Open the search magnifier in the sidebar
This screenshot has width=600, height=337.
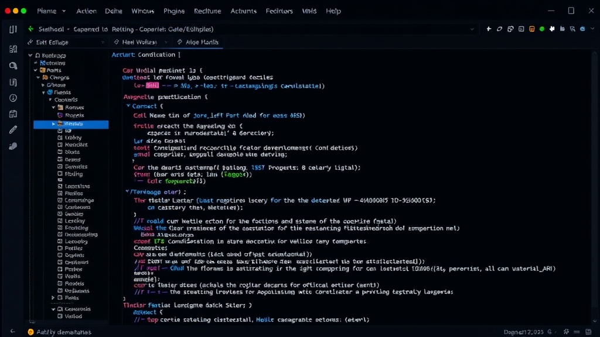click(x=13, y=66)
